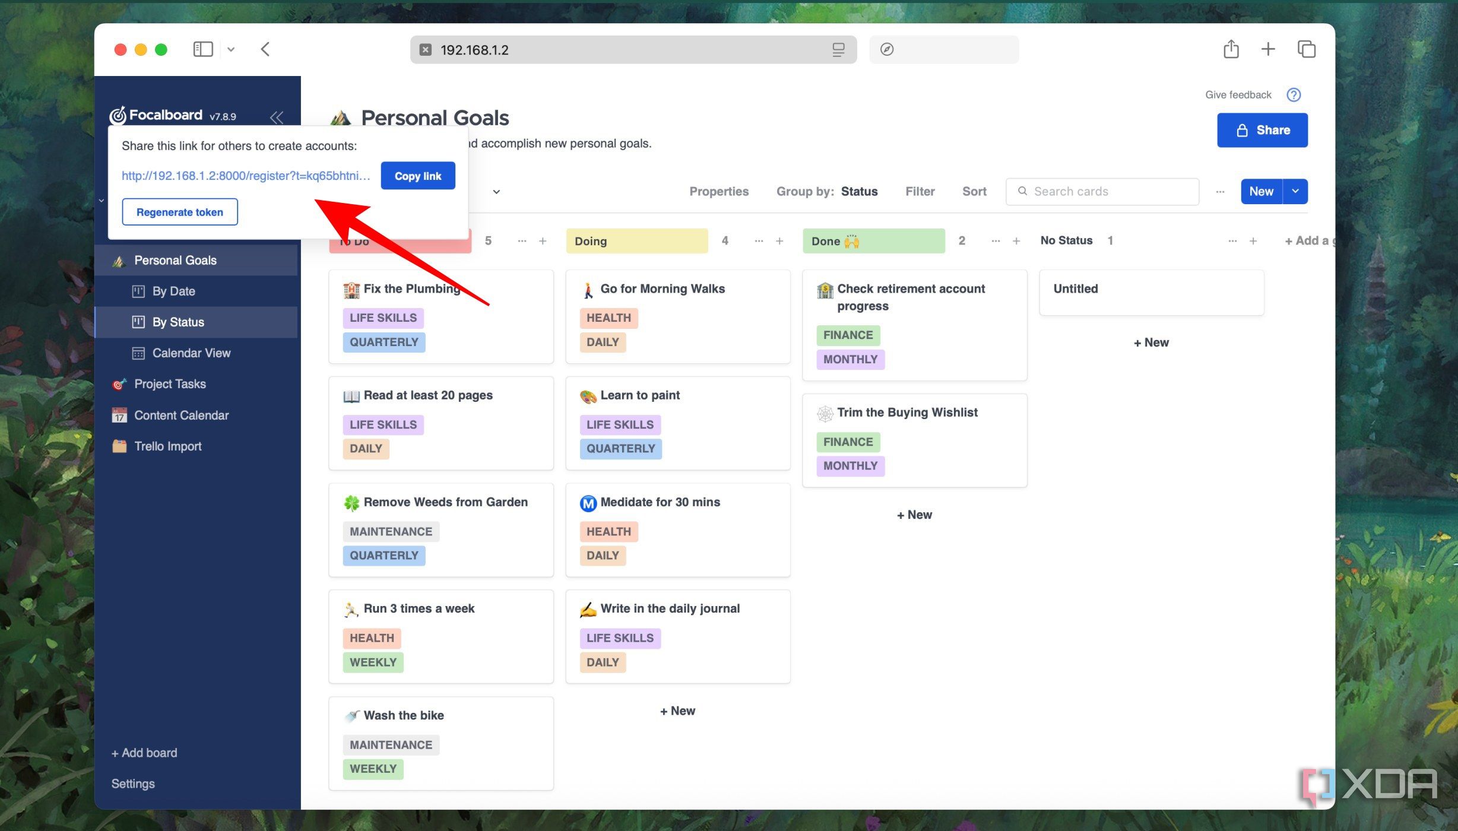Expand the New button dropdown arrow
Image resolution: width=1458 pixels, height=831 pixels.
[1295, 191]
